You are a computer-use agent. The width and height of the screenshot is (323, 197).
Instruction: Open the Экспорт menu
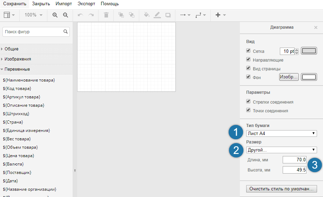click(x=86, y=4)
